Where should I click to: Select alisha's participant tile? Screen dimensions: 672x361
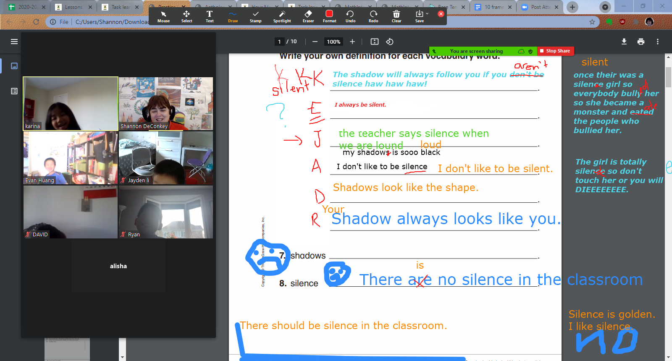click(118, 266)
